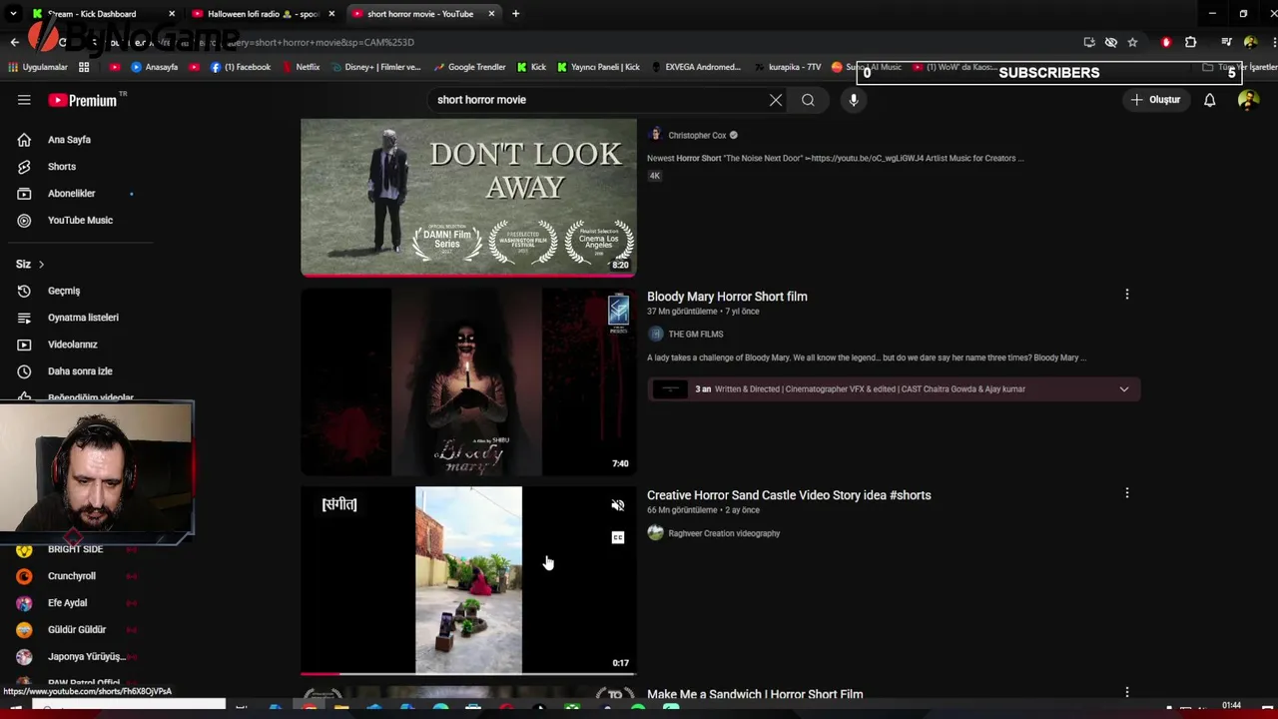The width and height of the screenshot is (1278, 719).
Task: Open Videolarınız in the sidebar
Action: pos(72,345)
